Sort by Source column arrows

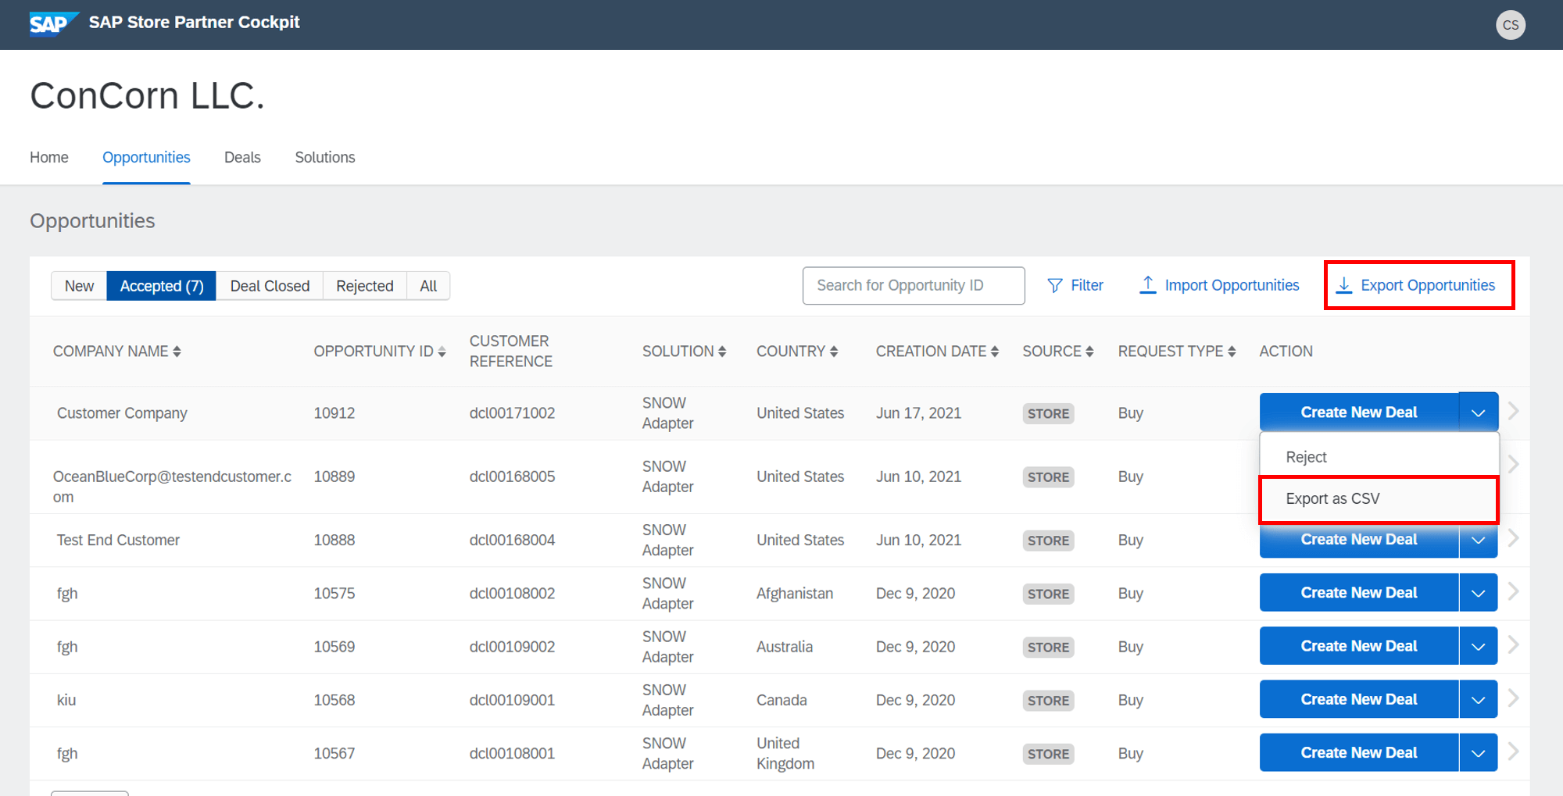click(1089, 352)
